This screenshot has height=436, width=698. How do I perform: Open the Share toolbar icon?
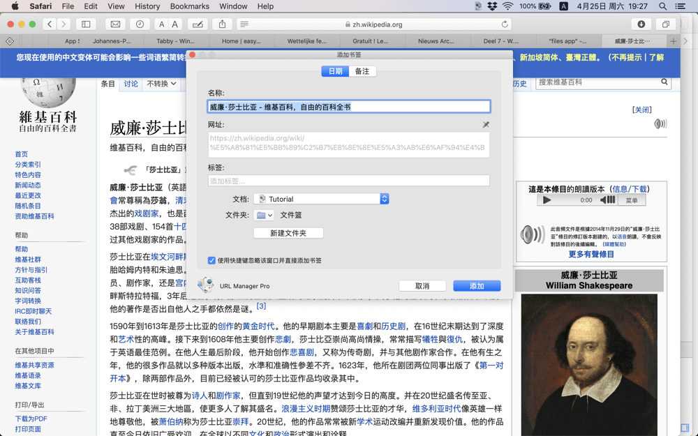pos(222,24)
